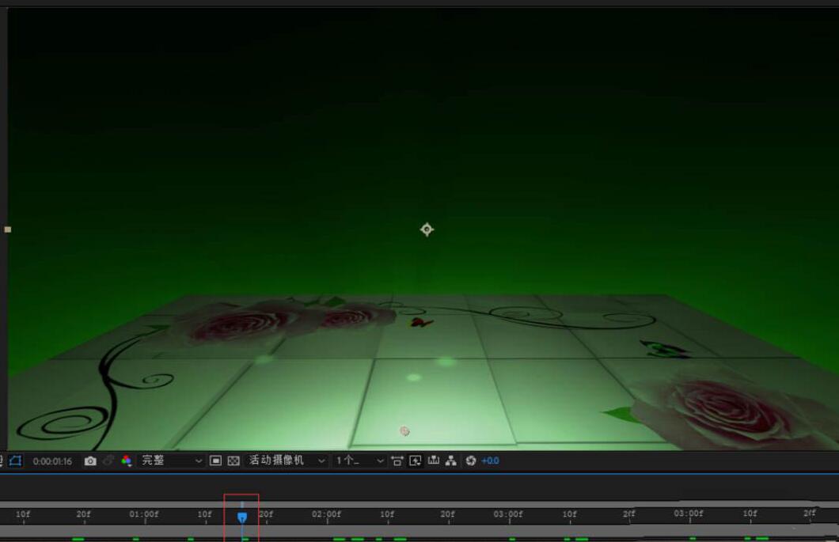The width and height of the screenshot is (839, 542).
Task: Click the timeline panel icon
Action: pos(434,461)
